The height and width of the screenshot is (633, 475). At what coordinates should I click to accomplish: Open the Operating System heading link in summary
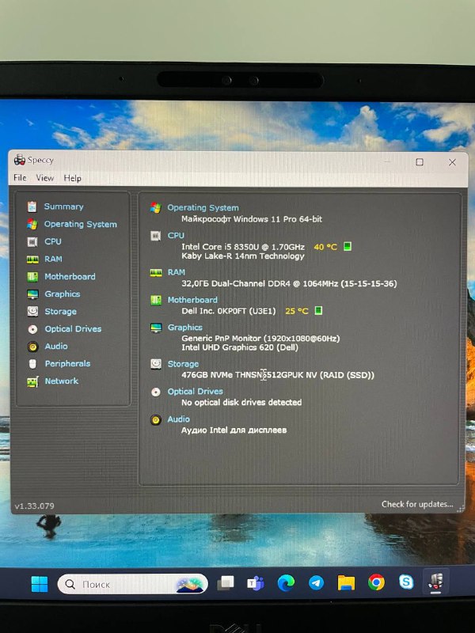click(x=203, y=208)
